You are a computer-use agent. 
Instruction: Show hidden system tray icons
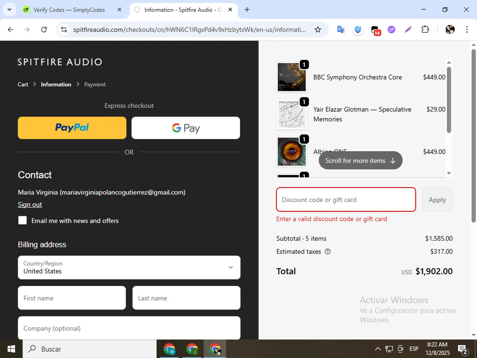(x=377, y=349)
